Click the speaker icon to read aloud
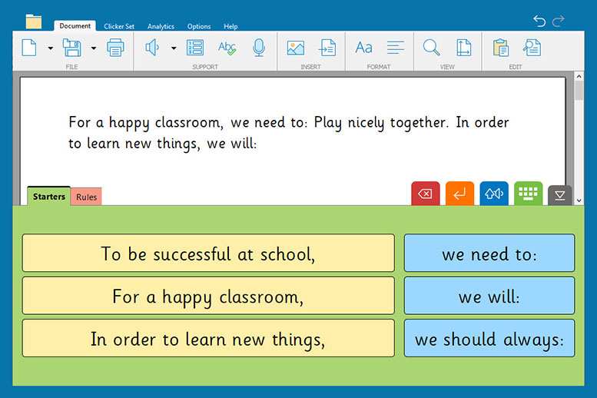The image size is (597, 398). (x=152, y=48)
